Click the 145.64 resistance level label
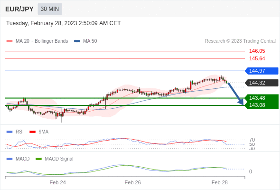280x190 pixels. (x=257, y=58)
